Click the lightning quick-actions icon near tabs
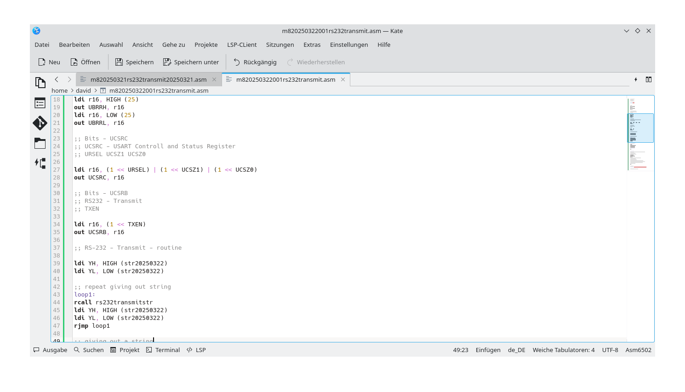This screenshot has height=392, width=685. click(x=636, y=79)
